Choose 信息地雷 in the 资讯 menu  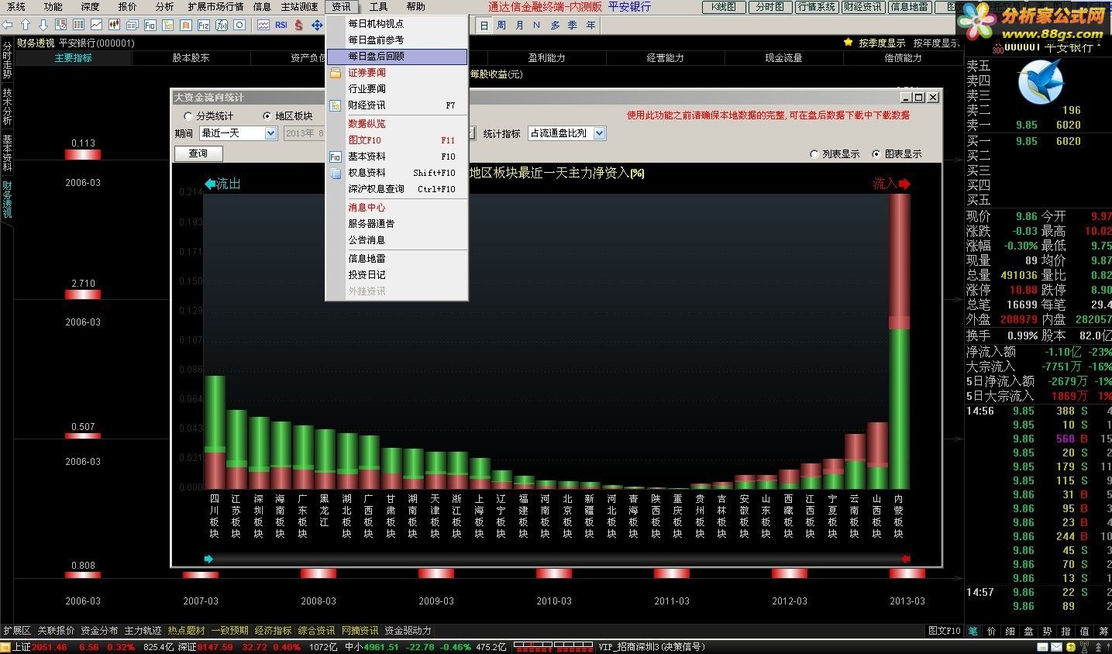point(397,259)
